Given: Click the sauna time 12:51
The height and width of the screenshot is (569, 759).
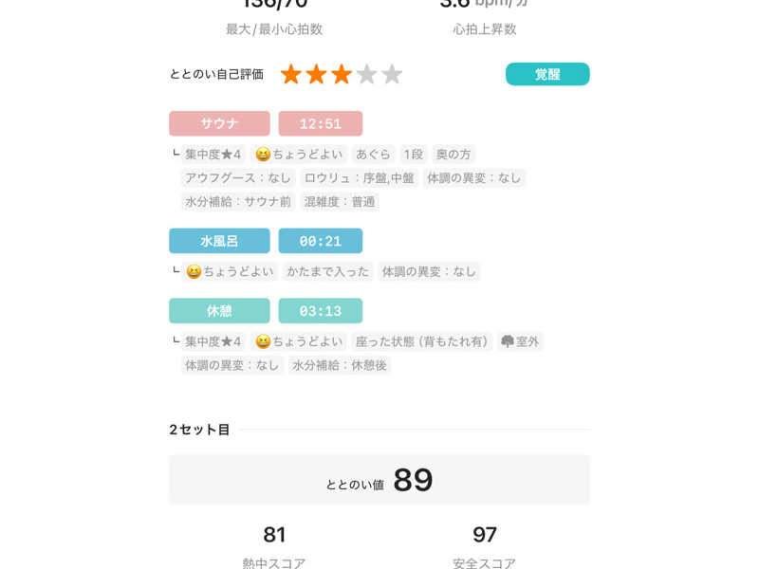Looking at the screenshot, I should [x=320, y=123].
